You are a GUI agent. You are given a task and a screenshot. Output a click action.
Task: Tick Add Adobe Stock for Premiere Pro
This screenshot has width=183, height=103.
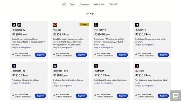[13, 95]
